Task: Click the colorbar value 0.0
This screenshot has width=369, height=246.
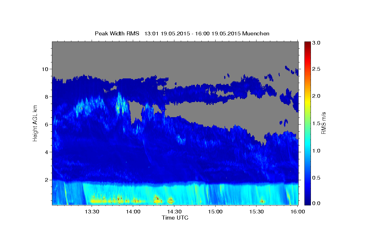Action: click(317, 204)
